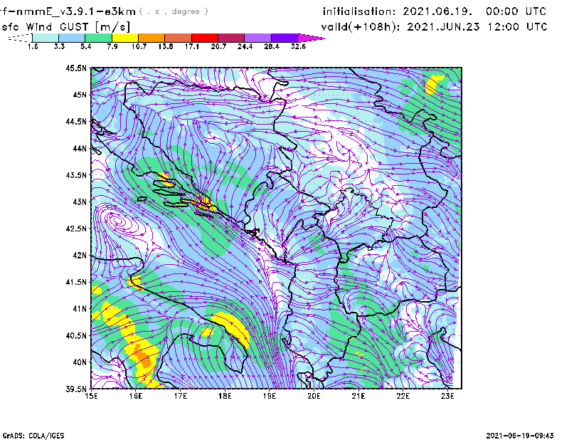Click the lavender 24.4–28.4 legend swatch

[x=258, y=38]
